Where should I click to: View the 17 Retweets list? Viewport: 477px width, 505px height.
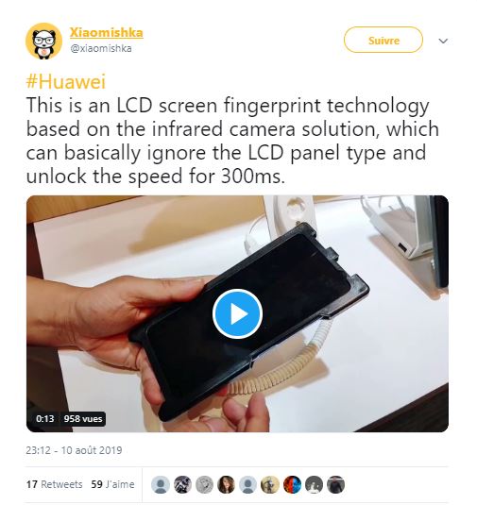click(x=54, y=484)
